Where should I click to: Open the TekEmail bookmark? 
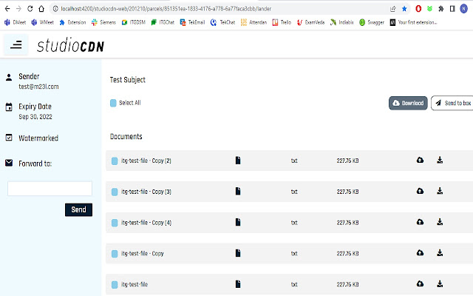pyautogui.click(x=192, y=22)
